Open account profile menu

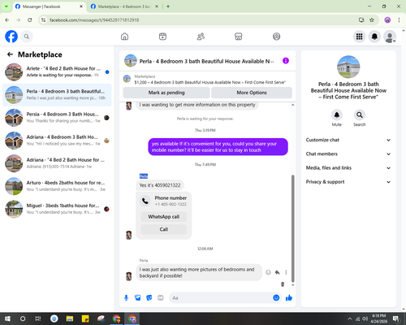point(390,37)
